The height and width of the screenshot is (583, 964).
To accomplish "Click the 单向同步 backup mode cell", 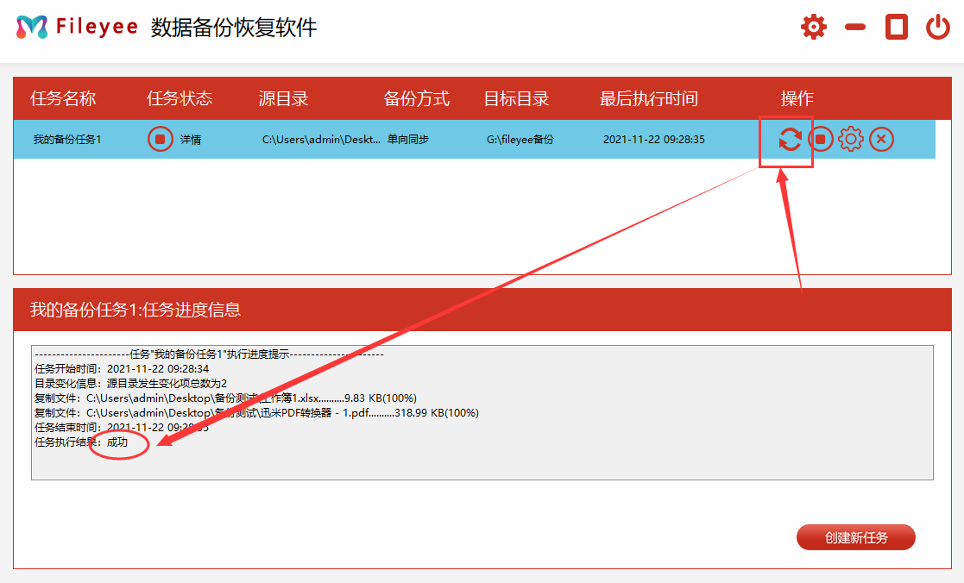I will [408, 140].
